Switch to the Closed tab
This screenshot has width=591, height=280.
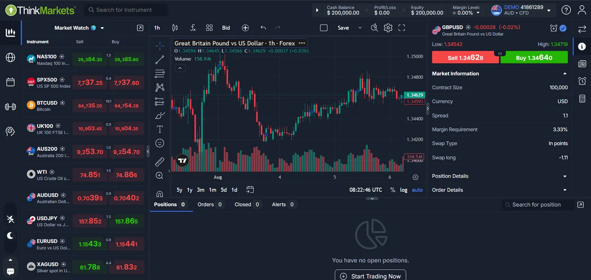click(247, 204)
